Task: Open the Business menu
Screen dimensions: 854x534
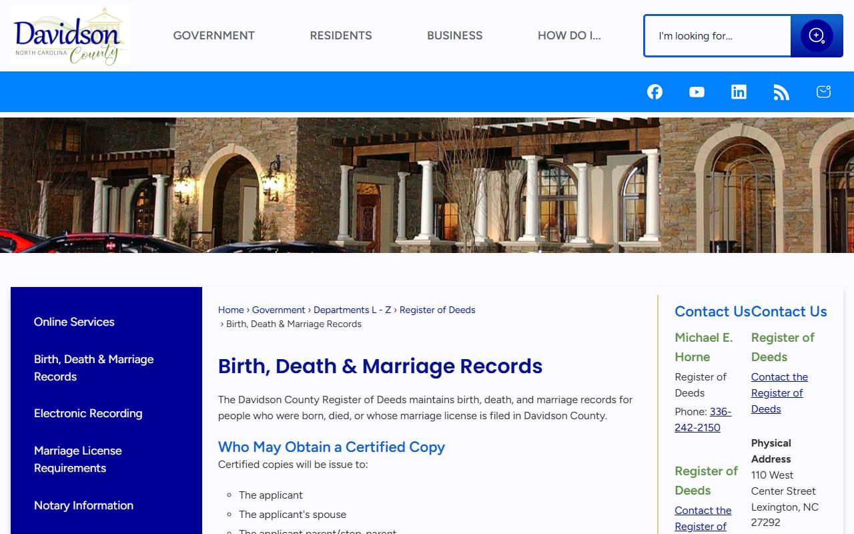Action: [x=455, y=35]
